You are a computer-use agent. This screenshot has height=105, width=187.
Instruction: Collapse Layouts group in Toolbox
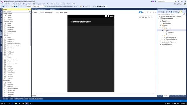click(4, 36)
